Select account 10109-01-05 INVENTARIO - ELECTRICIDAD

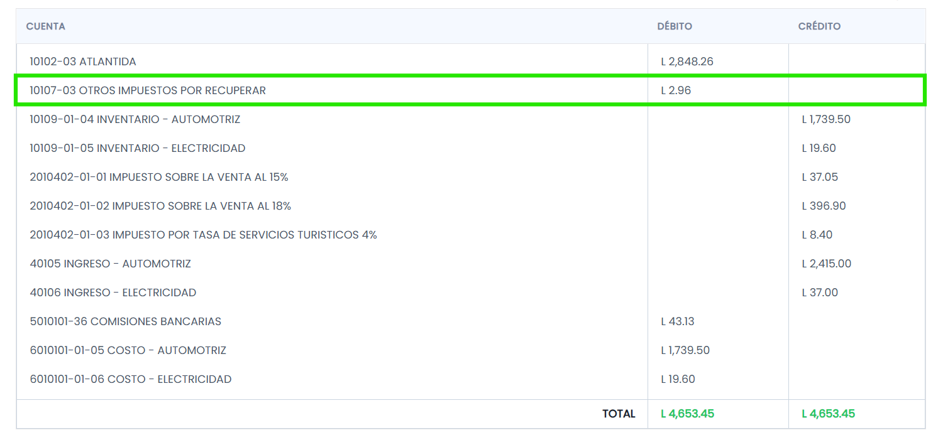tap(138, 148)
